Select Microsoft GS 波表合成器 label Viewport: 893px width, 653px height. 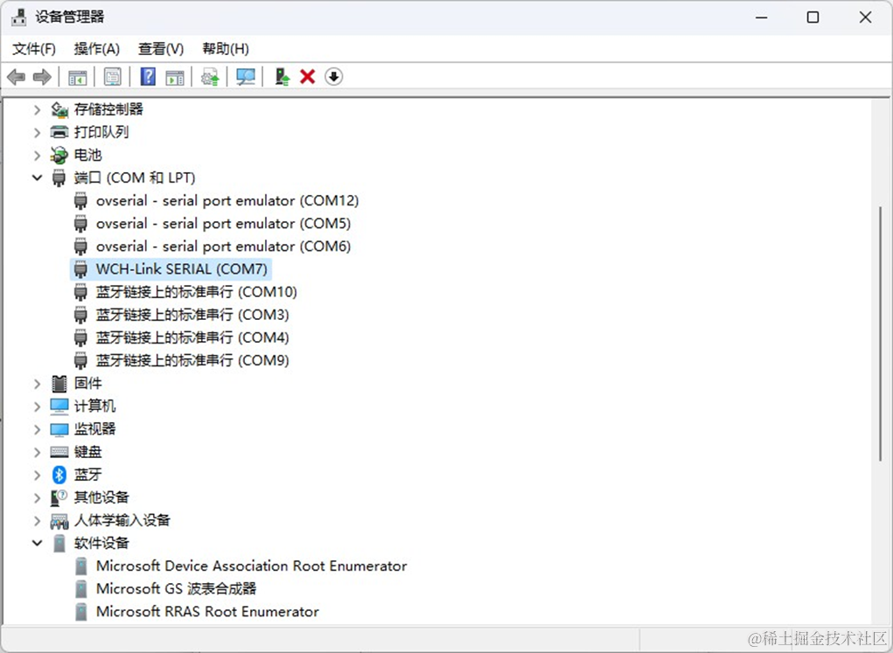[176, 588]
